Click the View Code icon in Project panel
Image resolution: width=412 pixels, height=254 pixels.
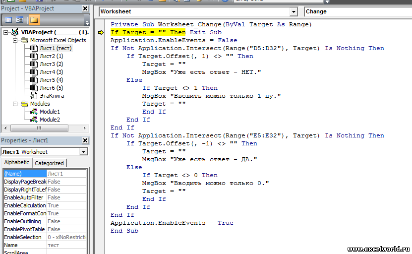[x=8, y=20]
